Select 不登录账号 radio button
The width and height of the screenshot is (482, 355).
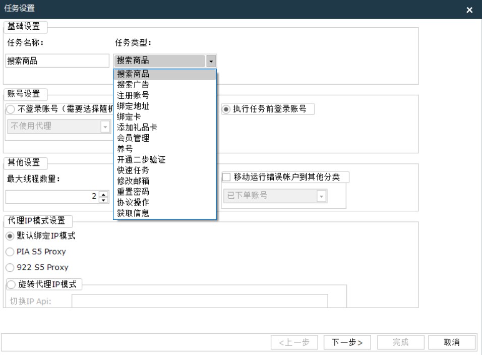(11, 109)
